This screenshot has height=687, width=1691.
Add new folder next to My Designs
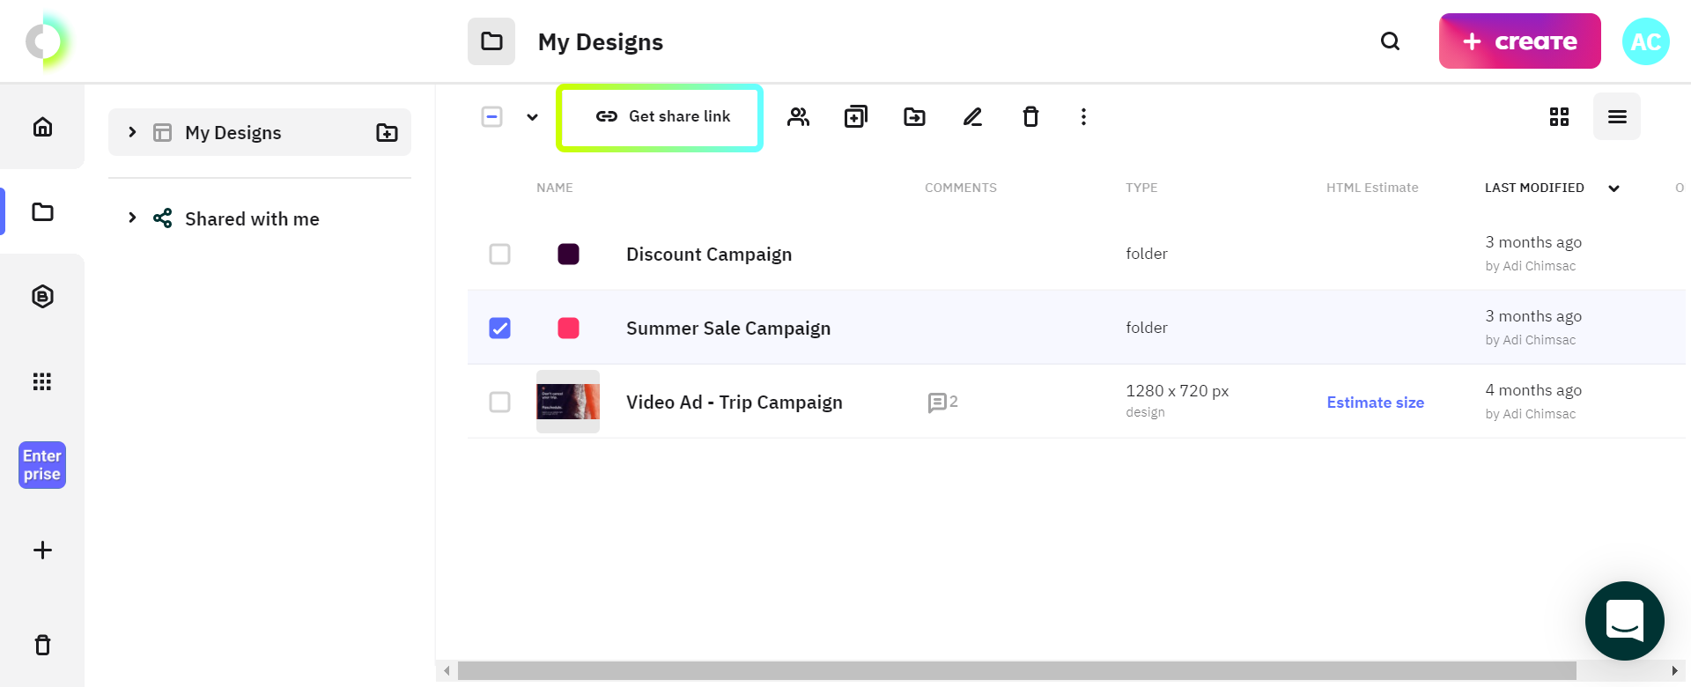(387, 132)
